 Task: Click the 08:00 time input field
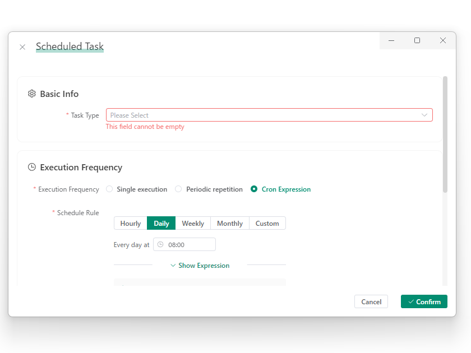coord(188,245)
